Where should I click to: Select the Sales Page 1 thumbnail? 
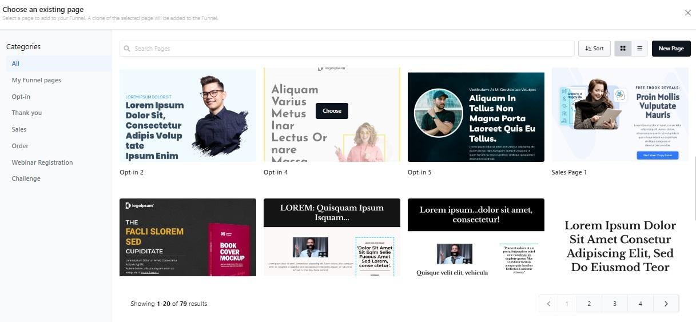pyautogui.click(x=620, y=115)
